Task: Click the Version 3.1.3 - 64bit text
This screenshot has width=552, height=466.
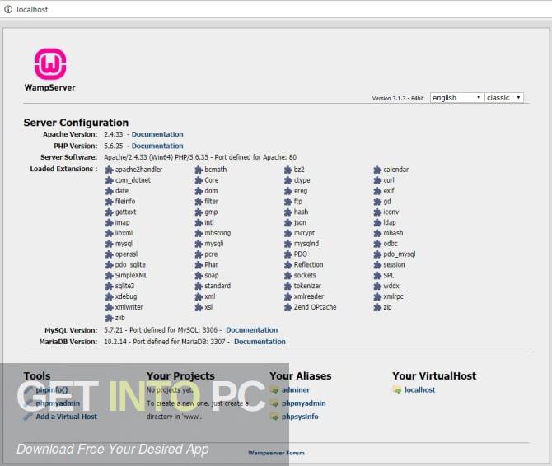Action: point(398,98)
